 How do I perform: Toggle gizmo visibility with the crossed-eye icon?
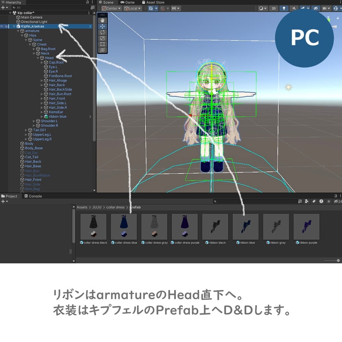pos(316,8)
